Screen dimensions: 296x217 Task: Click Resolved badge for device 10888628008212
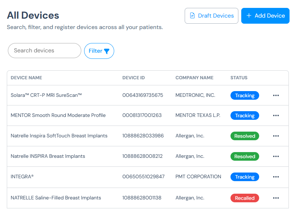(245, 156)
